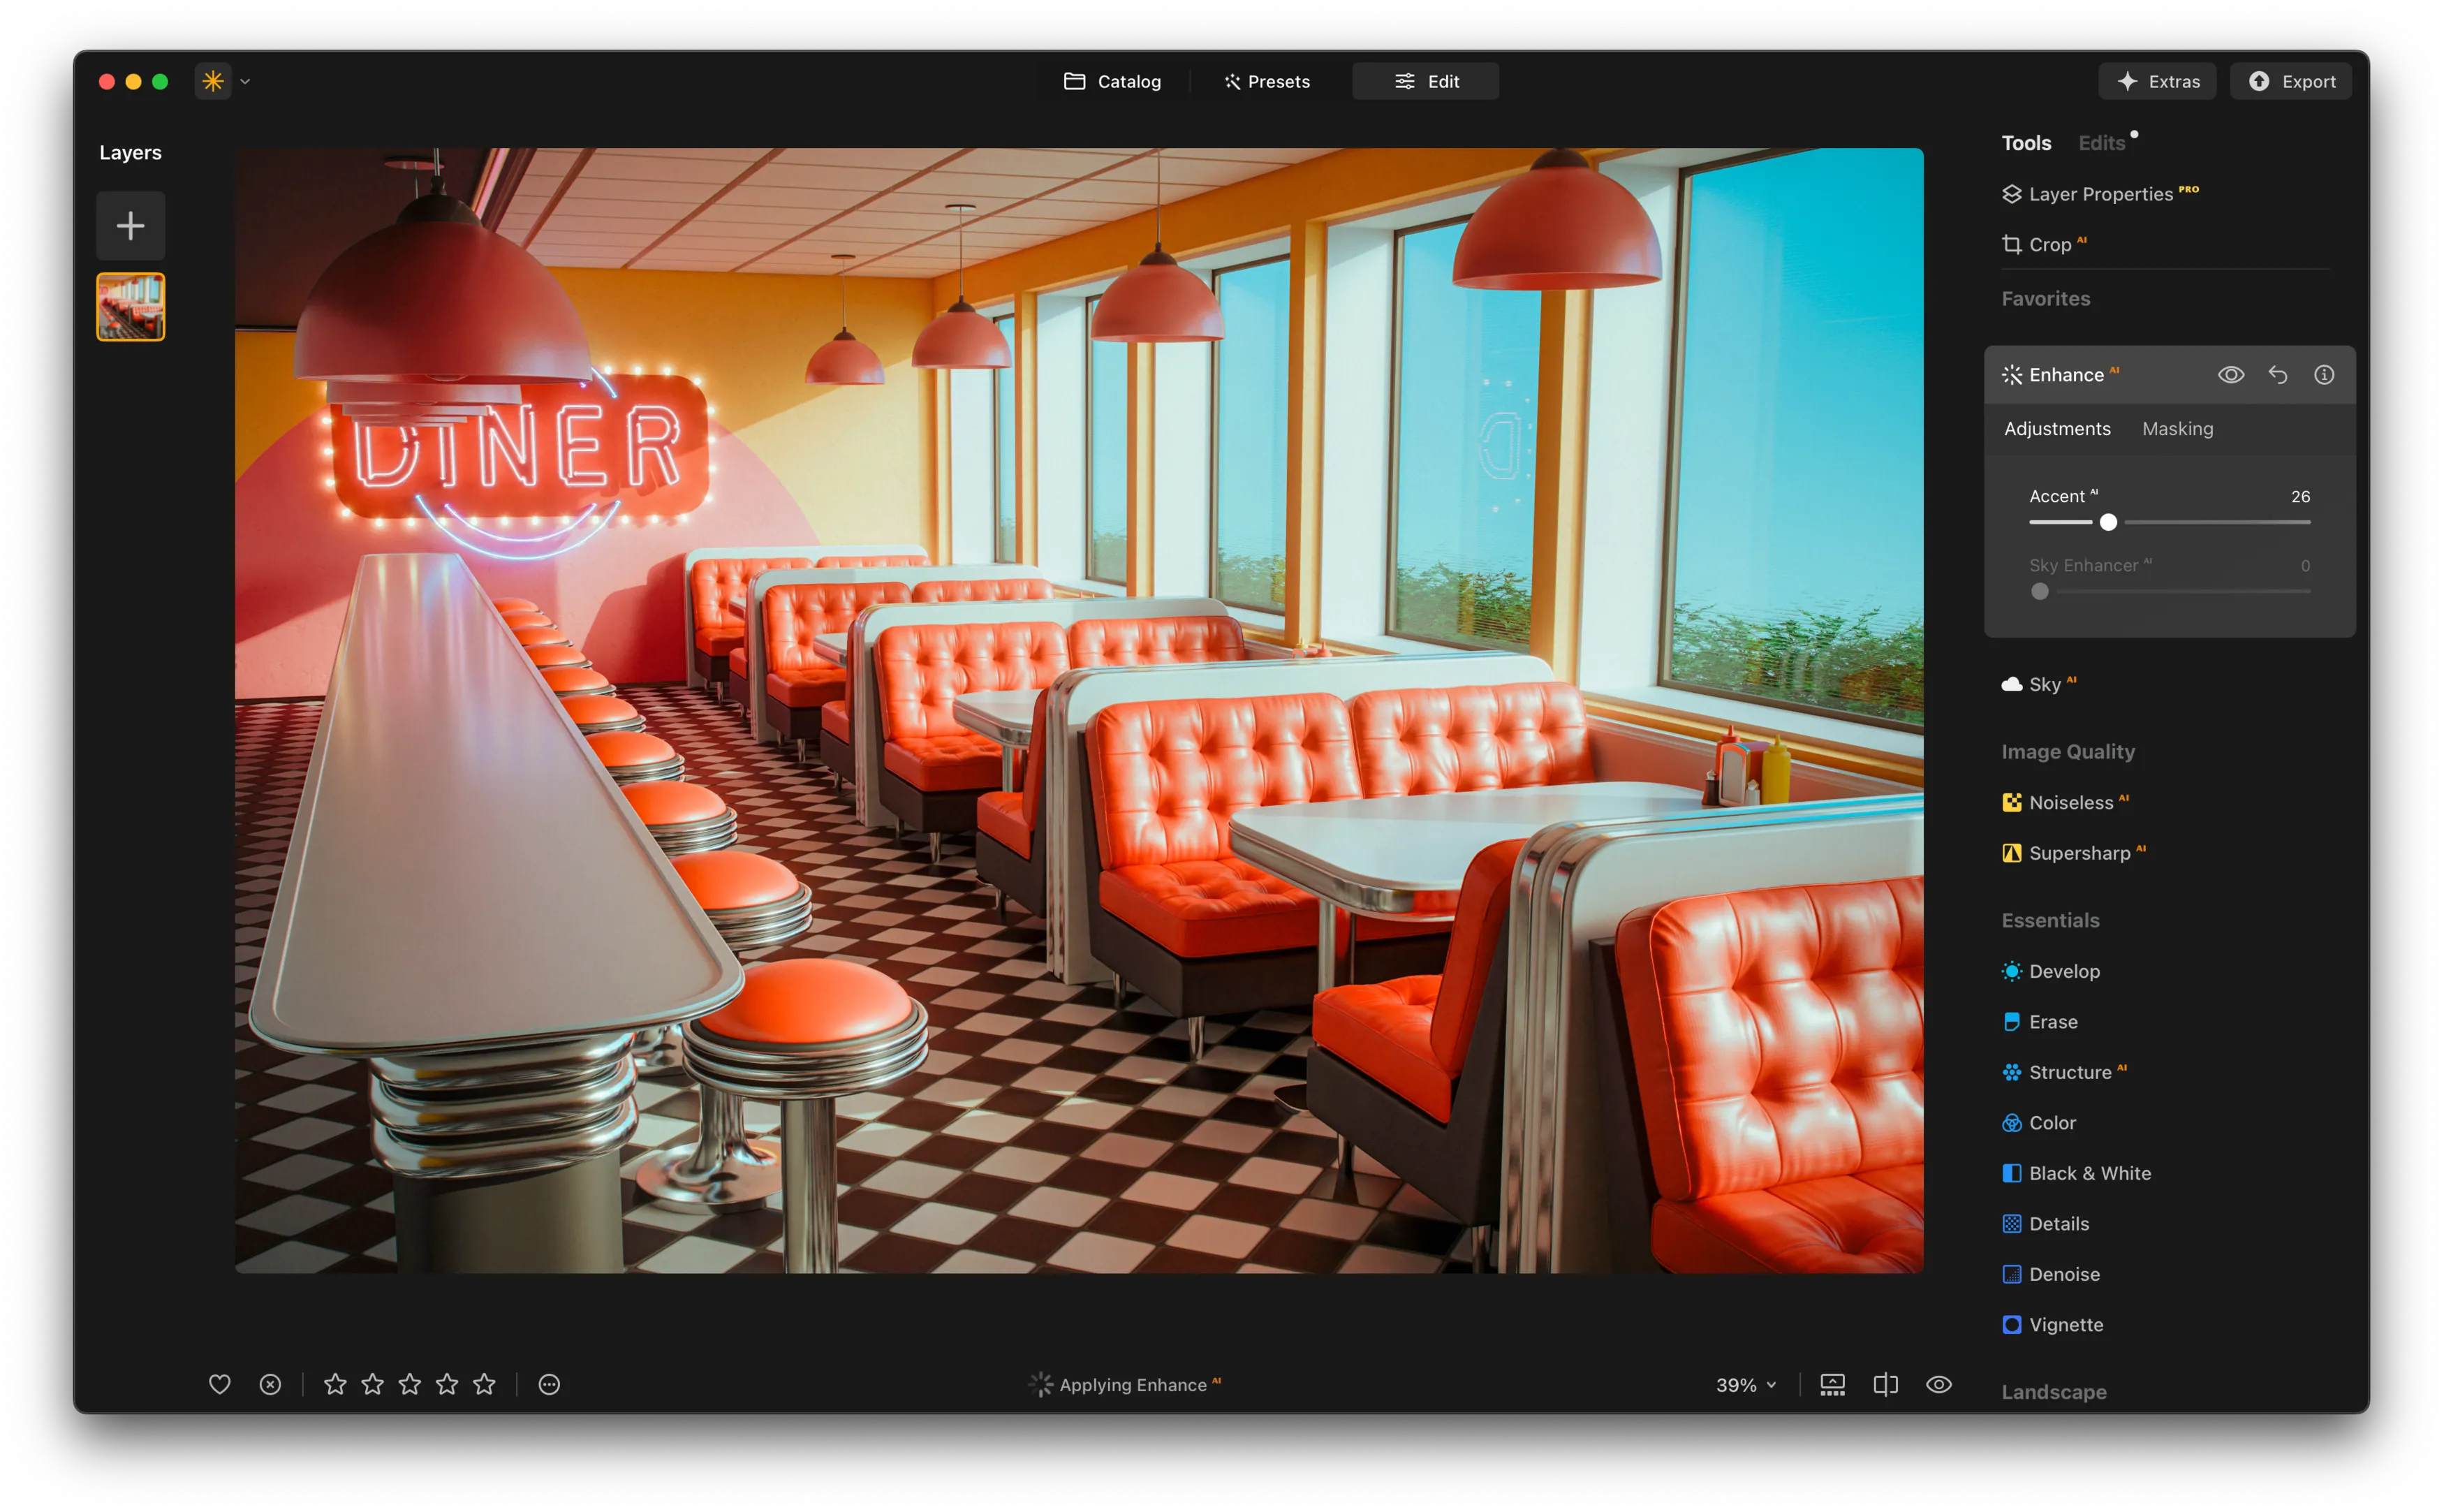2444x1512 pixels.
Task: Switch to the Masking tab
Action: pyautogui.click(x=2177, y=429)
